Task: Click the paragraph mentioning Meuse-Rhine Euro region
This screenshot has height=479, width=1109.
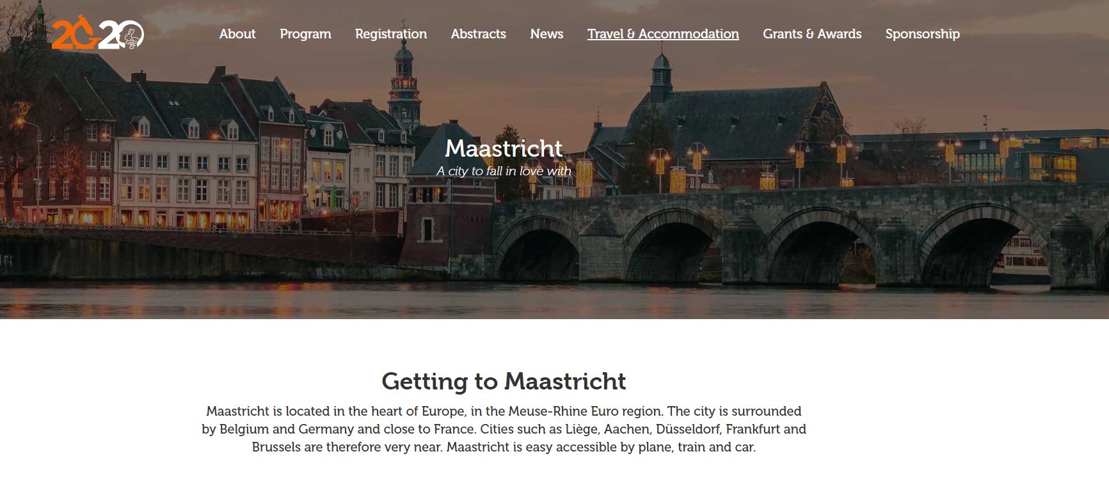Action: click(504, 429)
